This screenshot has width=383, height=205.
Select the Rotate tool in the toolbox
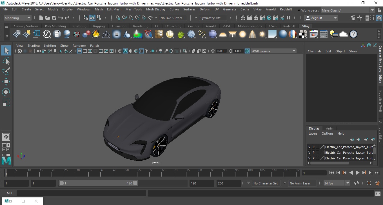[6, 92]
